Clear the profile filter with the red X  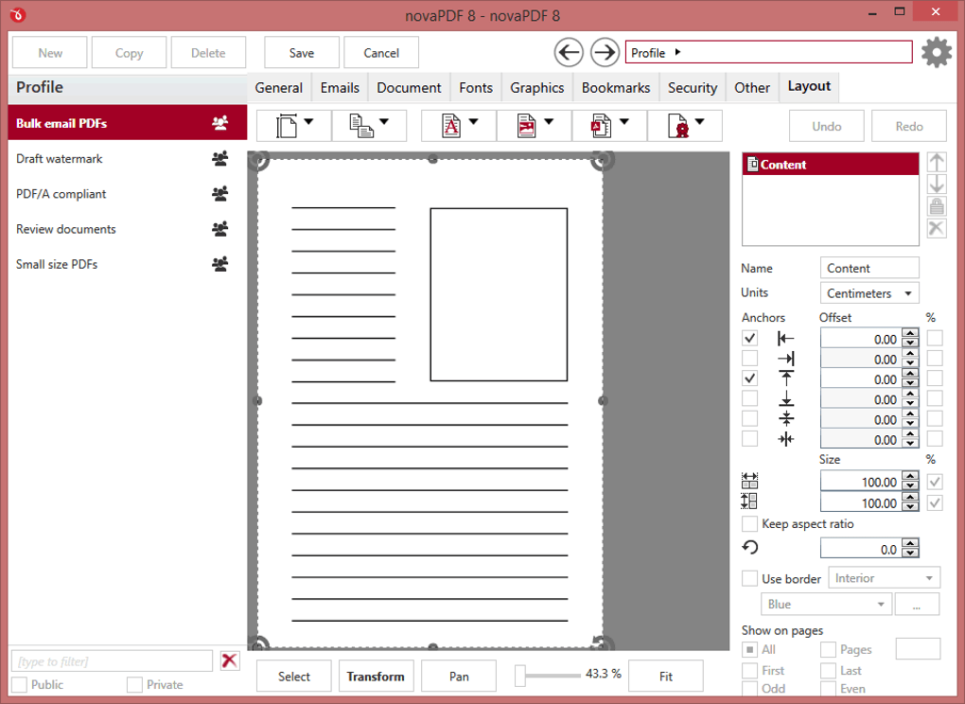point(230,660)
